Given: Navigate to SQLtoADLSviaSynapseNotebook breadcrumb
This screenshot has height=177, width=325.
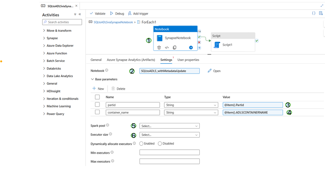Looking at the screenshot, I should pyautogui.click(x=113, y=22).
